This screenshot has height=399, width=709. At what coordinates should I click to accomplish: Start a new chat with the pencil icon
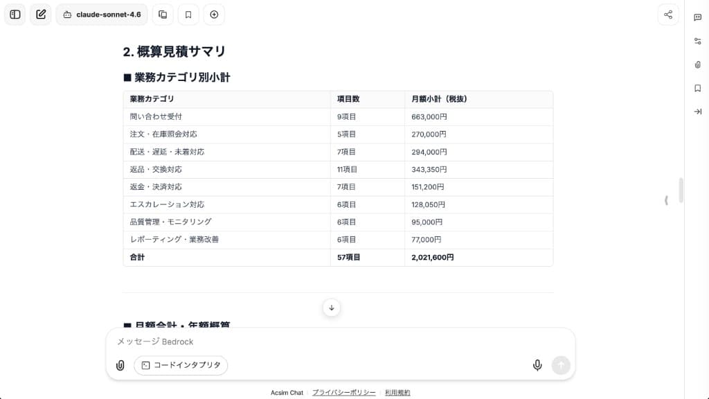40,14
